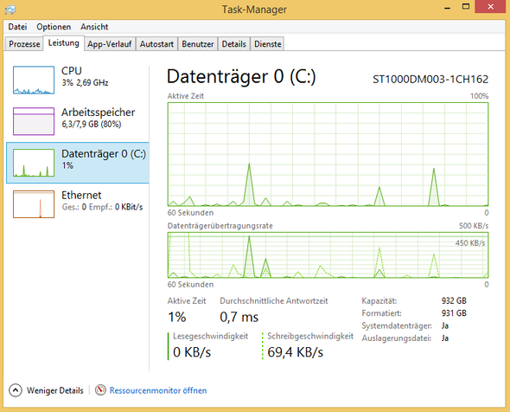Select the CPU usage mini graph

point(34,80)
